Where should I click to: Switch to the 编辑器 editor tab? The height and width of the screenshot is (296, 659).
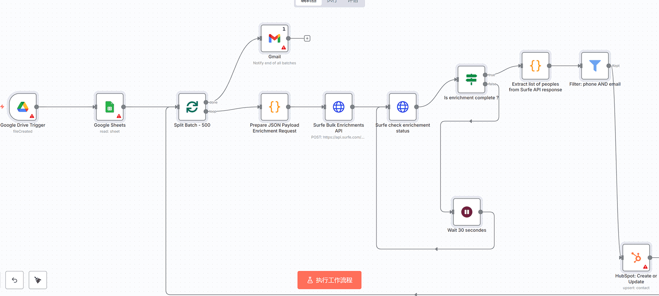(309, 2)
